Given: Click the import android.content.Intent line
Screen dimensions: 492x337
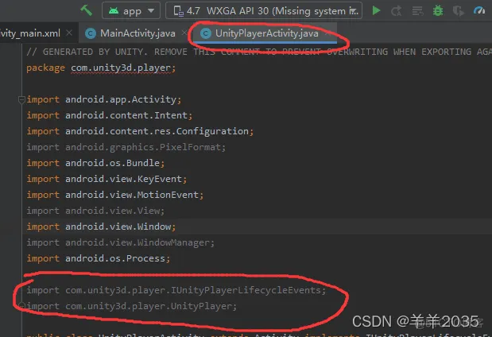Looking at the screenshot, I should (x=109, y=115).
